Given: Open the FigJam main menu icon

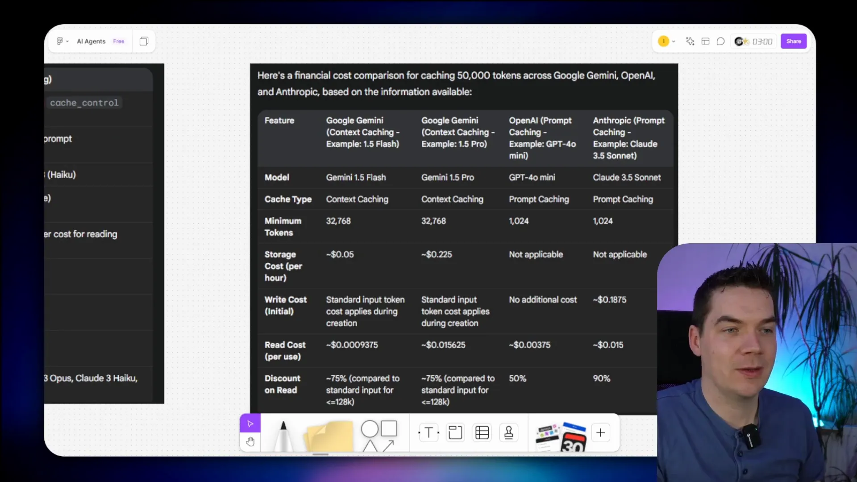Looking at the screenshot, I should (59, 41).
